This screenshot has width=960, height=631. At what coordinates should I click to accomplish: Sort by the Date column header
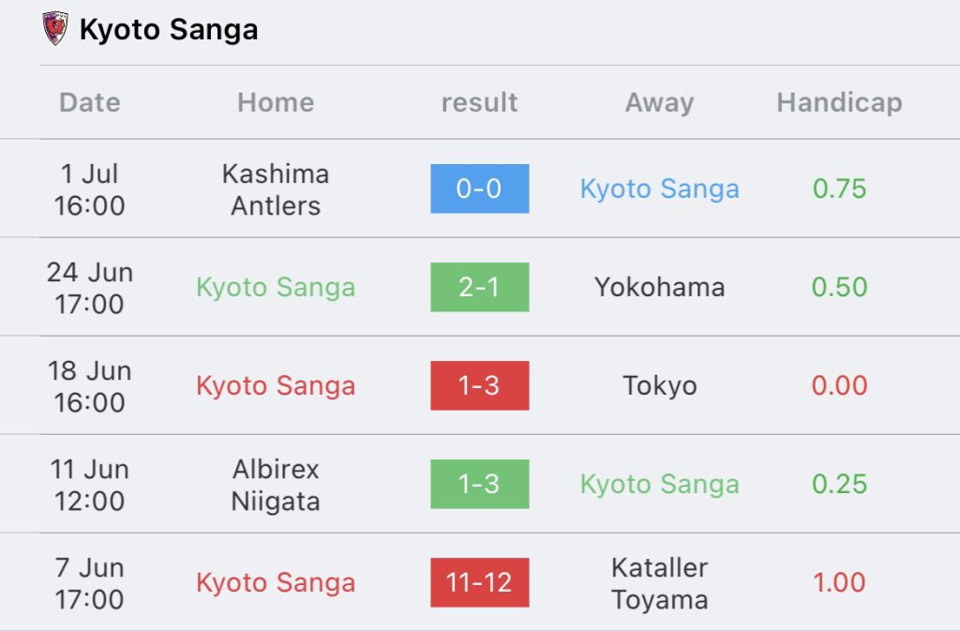89,102
